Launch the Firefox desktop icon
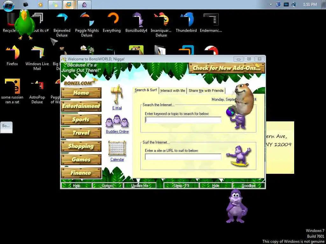The width and height of the screenshot is (326, 244). pos(12,56)
